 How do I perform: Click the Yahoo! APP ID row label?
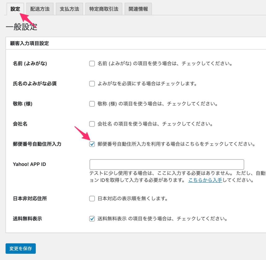(x=29, y=164)
